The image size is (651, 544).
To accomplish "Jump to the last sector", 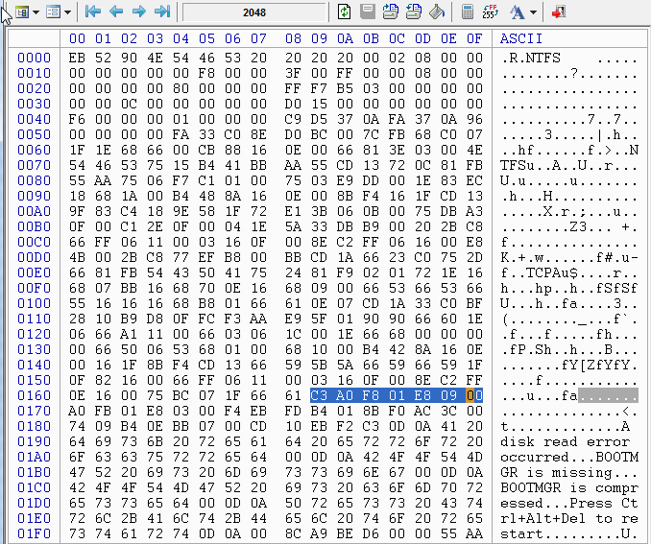I will [162, 12].
